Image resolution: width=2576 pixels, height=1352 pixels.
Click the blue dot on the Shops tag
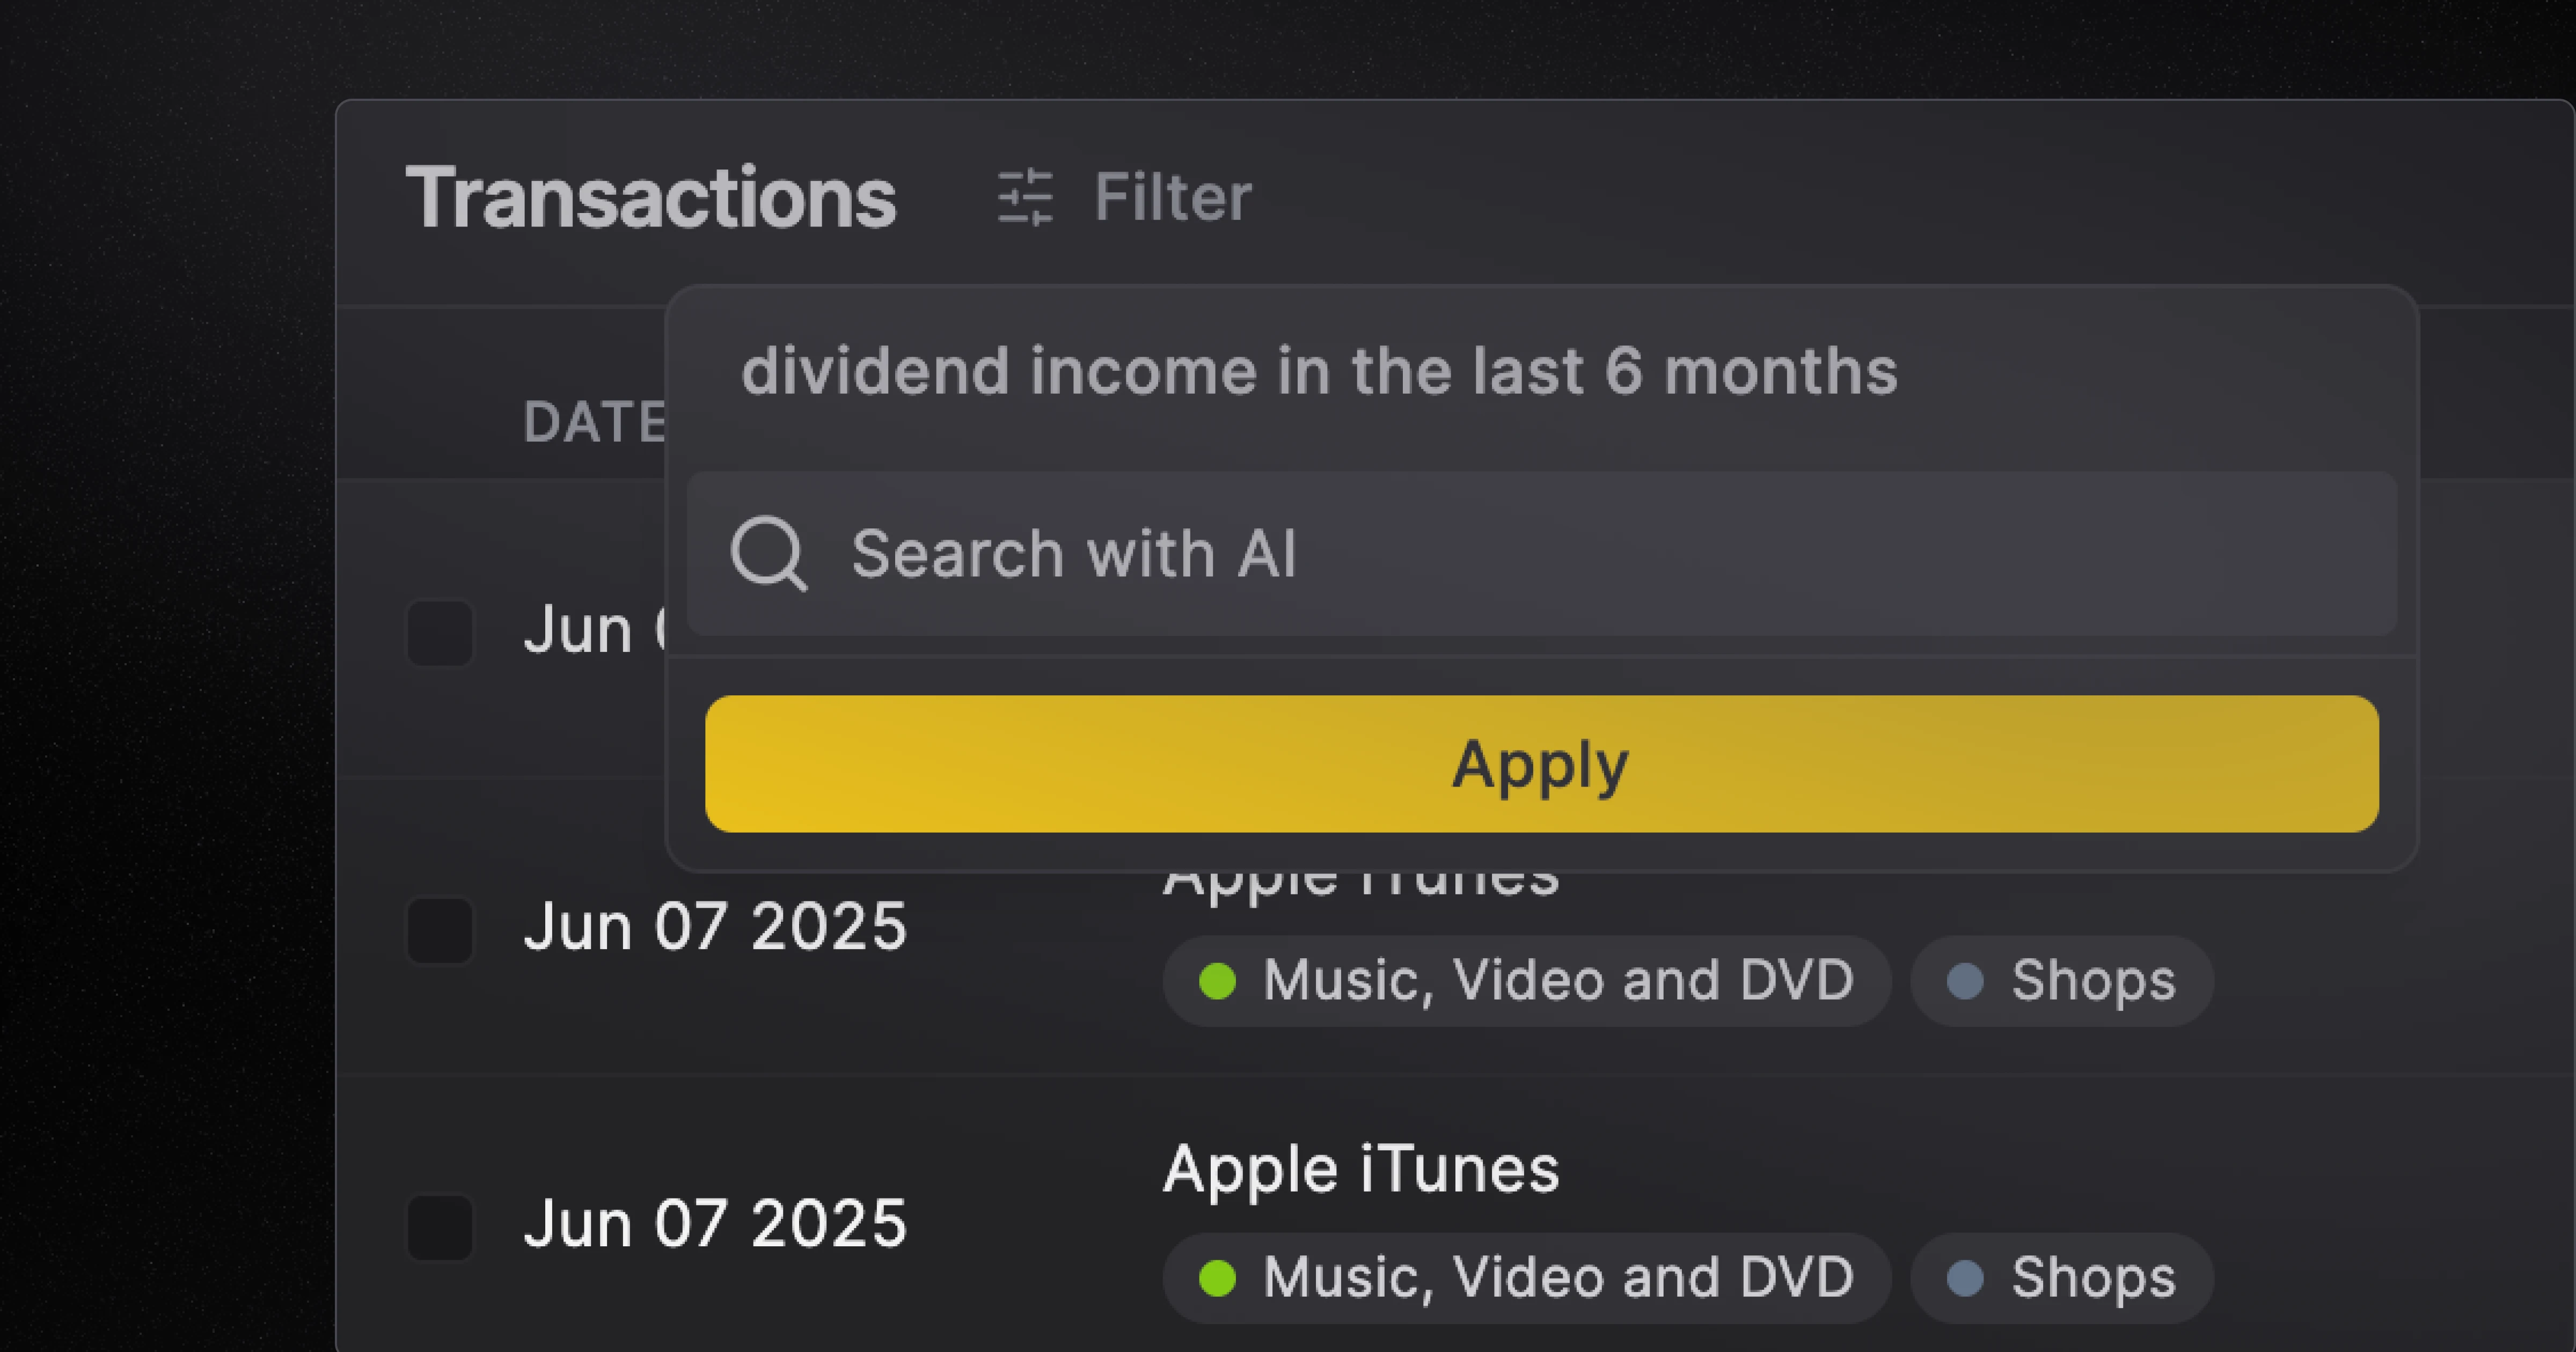(x=1964, y=982)
